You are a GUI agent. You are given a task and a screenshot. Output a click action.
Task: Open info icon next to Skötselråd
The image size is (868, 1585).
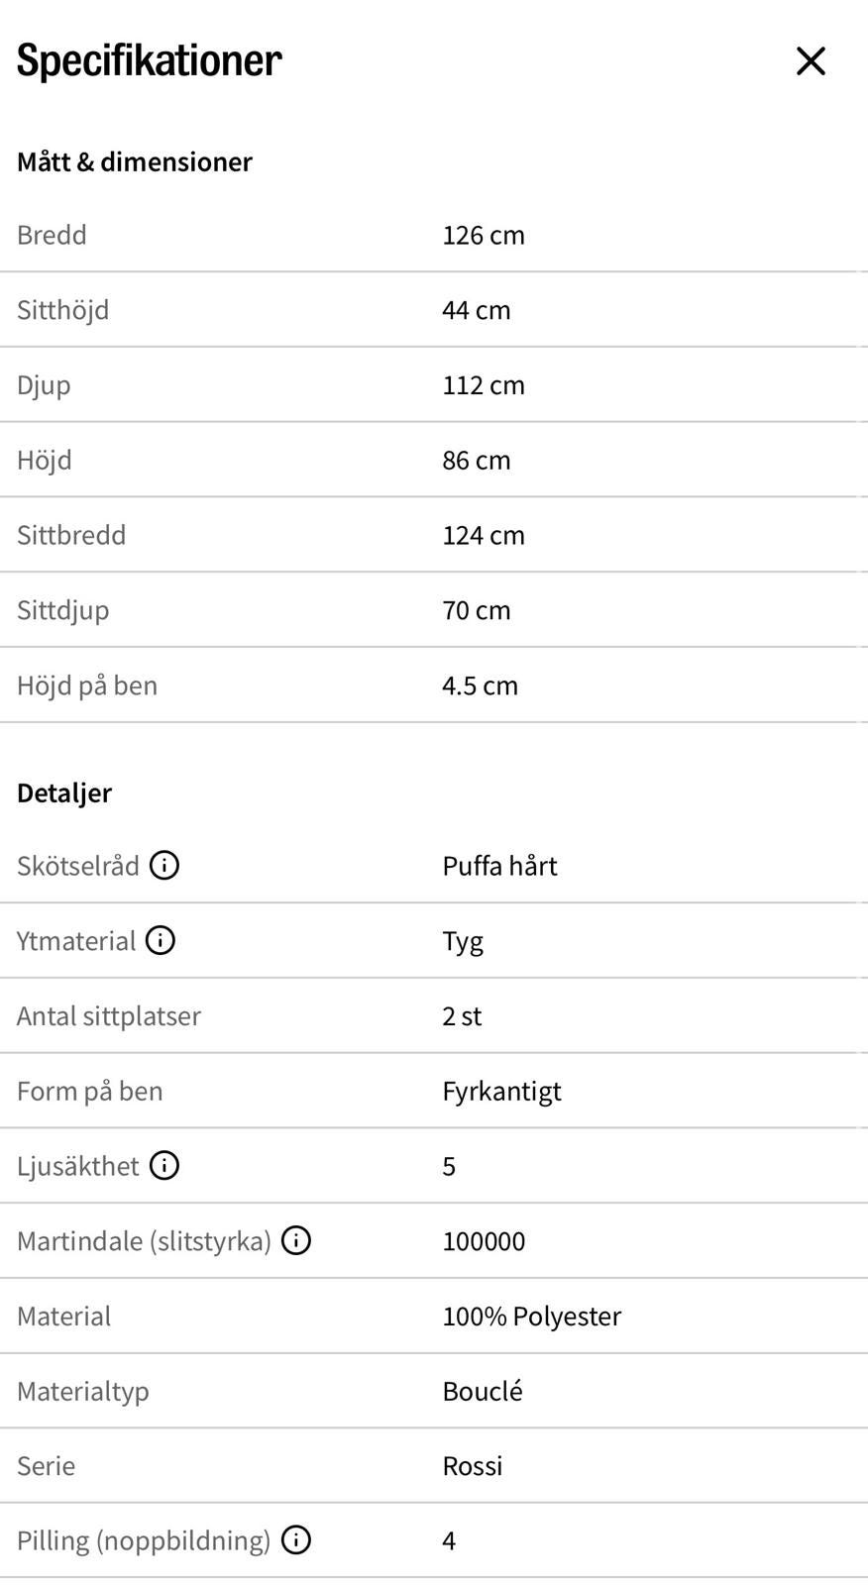click(164, 866)
